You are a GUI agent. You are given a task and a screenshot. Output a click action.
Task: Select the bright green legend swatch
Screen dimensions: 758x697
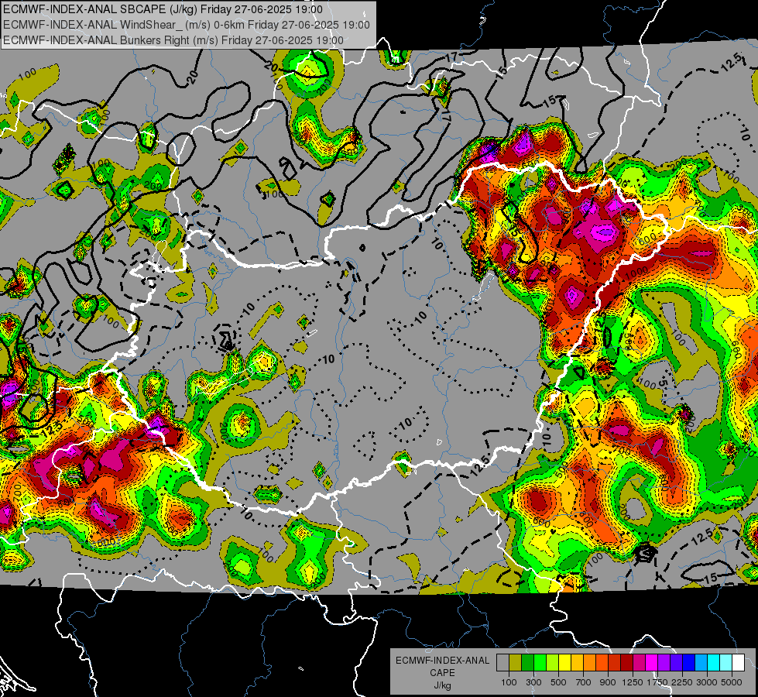540,662
